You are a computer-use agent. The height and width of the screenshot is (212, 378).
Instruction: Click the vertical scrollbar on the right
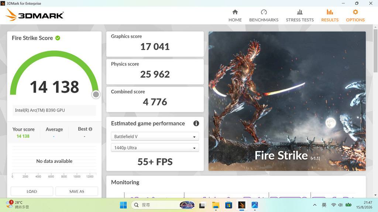(375, 50)
